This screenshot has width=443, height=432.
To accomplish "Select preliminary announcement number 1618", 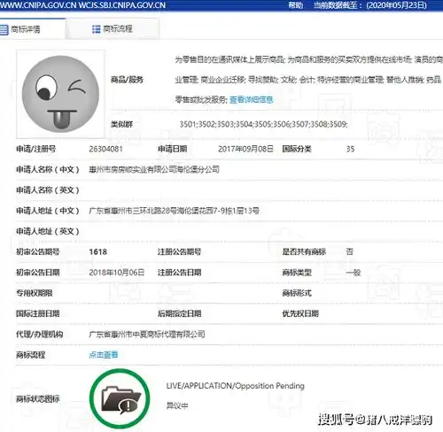I will [x=97, y=251].
